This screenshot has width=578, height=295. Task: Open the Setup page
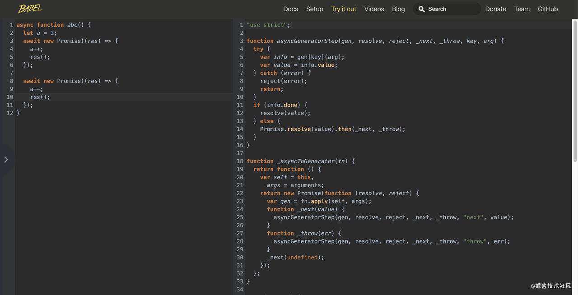pyautogui.click(x=315, y=9)
